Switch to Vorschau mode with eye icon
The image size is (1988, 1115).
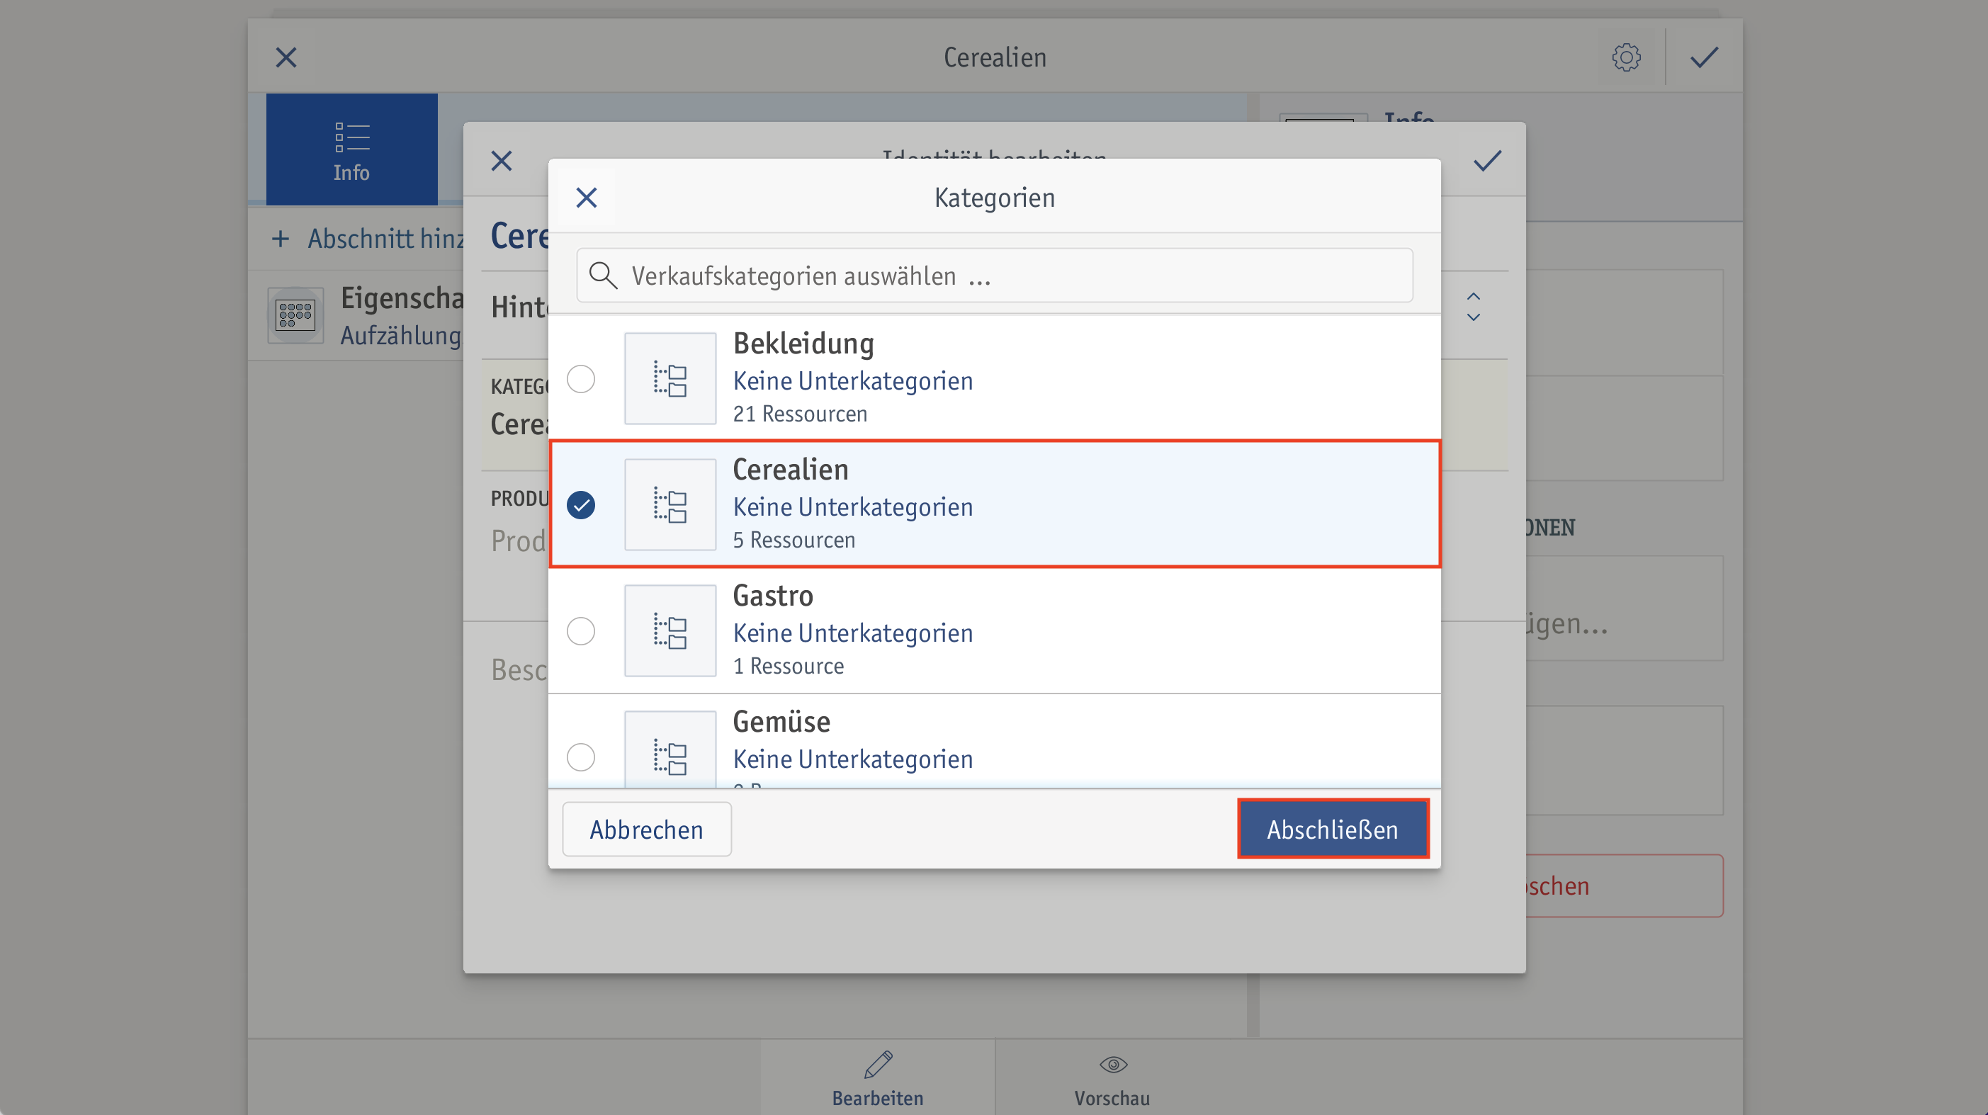[1112, 1078]
